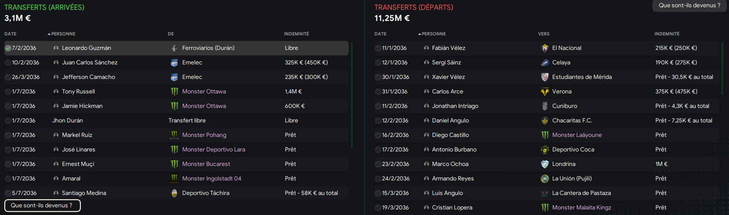
Task: Sort arrivals by the PERSONNE column header
Action: [x=62, y=34]
